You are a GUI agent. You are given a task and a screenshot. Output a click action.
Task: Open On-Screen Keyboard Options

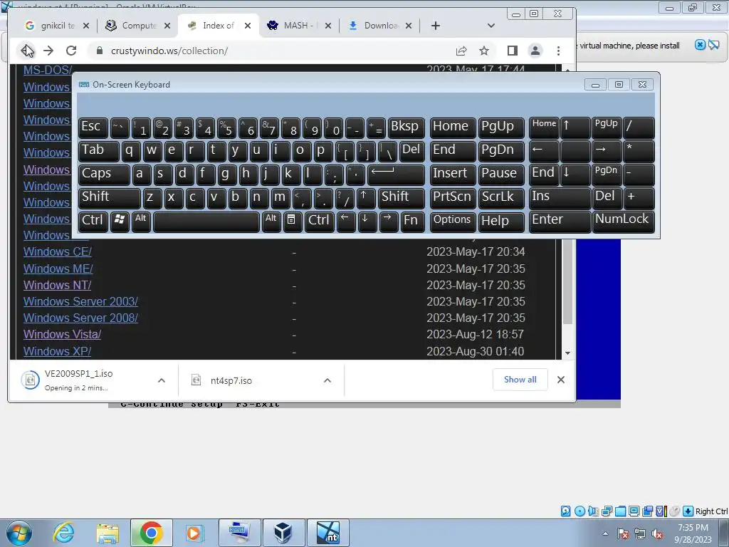453,221
